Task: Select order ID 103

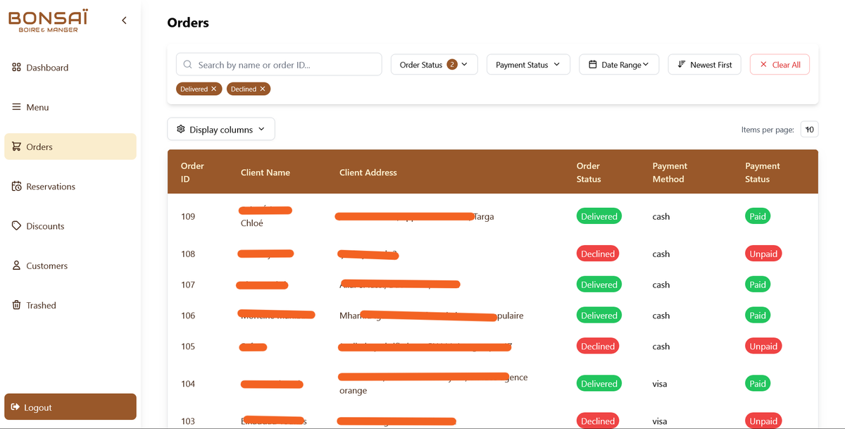Action: click(188, 421)
